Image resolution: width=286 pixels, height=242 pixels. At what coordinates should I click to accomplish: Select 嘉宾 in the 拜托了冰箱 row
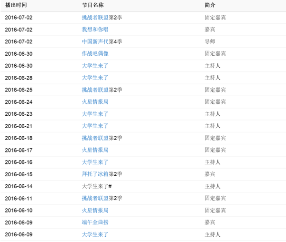(x=210, y=174)
